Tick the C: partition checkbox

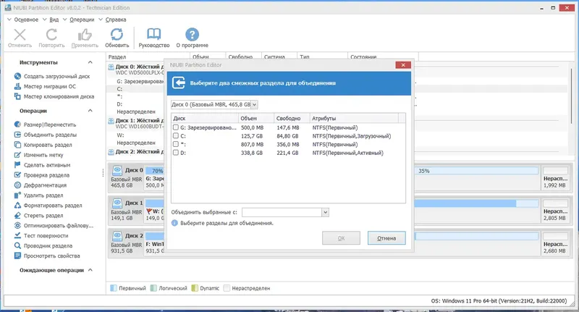click(176, 136)
